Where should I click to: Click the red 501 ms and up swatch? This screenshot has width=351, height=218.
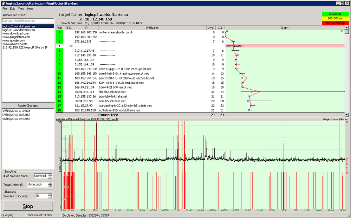(335, 23)
